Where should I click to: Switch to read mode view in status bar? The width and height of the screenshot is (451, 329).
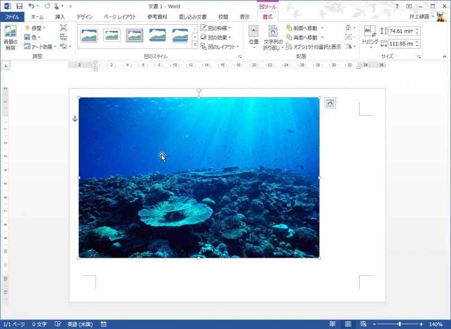point(333,324)
